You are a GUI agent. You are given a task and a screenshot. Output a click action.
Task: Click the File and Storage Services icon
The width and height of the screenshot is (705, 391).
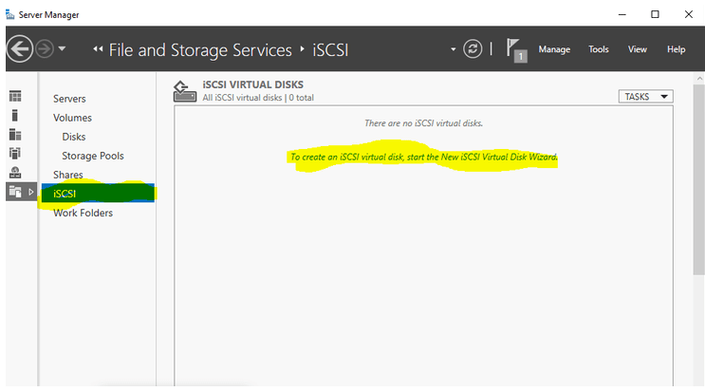click(15, 192)
